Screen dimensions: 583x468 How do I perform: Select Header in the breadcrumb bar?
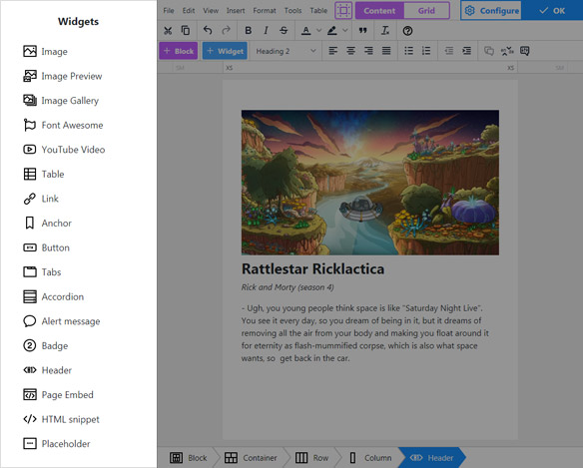click(x=431, y=458)
